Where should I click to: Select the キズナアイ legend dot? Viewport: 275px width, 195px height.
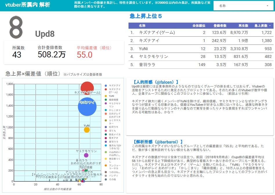click(x=106, y=85)
